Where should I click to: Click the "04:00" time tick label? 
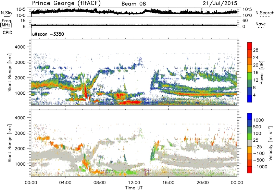point(65,183)
